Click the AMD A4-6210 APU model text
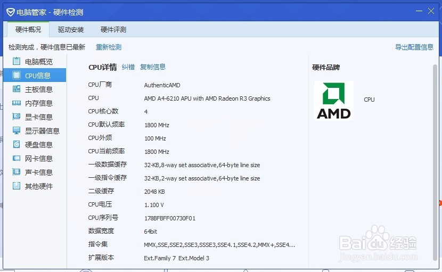The image size is (442, 272). point(207,98)
